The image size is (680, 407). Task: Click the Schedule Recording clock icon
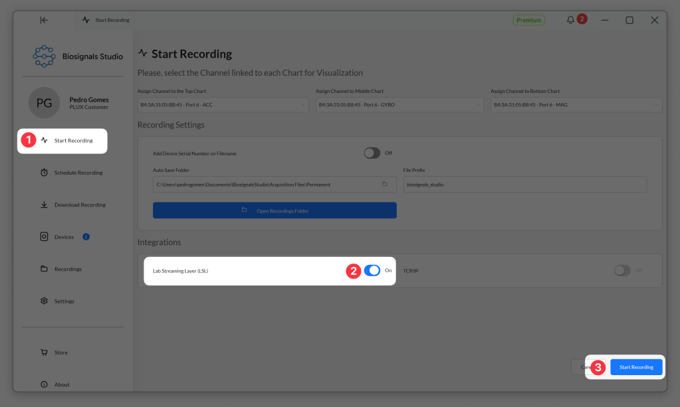point(45,173)
